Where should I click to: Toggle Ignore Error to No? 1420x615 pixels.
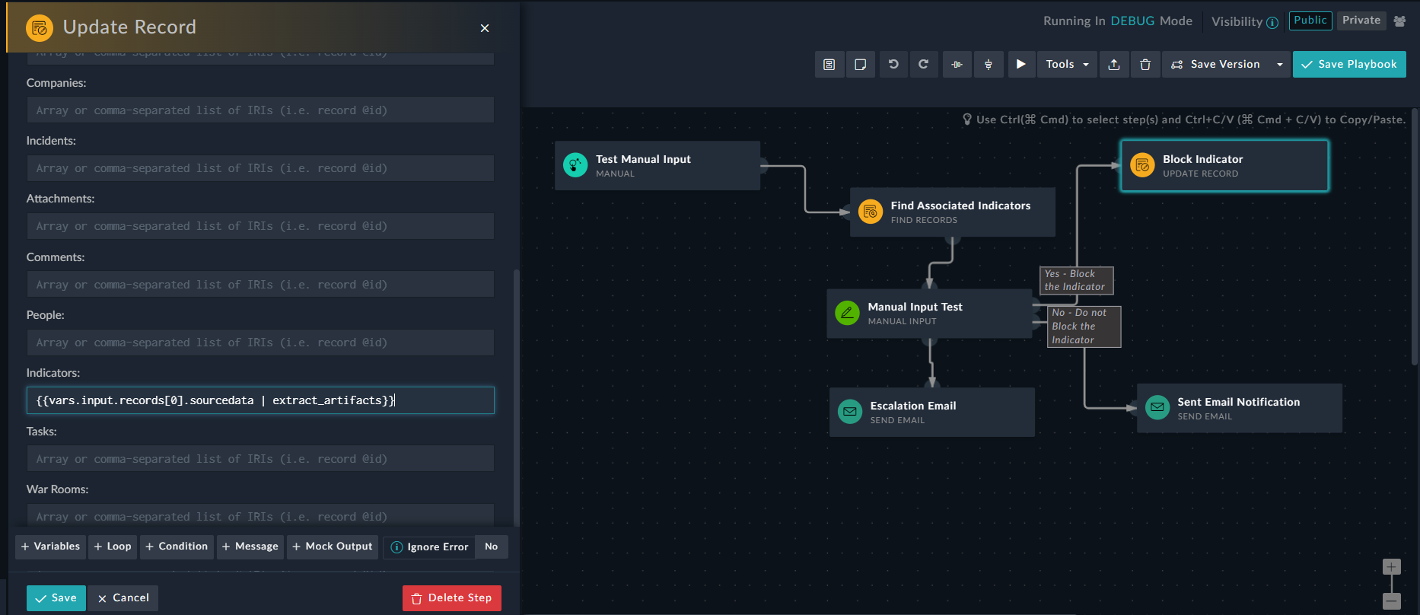pyautogui.click(x=492, y=546)
